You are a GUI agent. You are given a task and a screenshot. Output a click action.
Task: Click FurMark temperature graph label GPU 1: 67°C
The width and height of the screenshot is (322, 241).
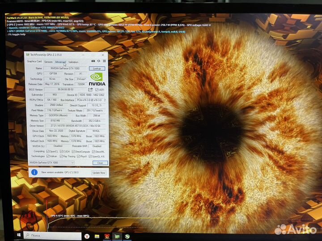pyautogui.click(x=70, y=216)
